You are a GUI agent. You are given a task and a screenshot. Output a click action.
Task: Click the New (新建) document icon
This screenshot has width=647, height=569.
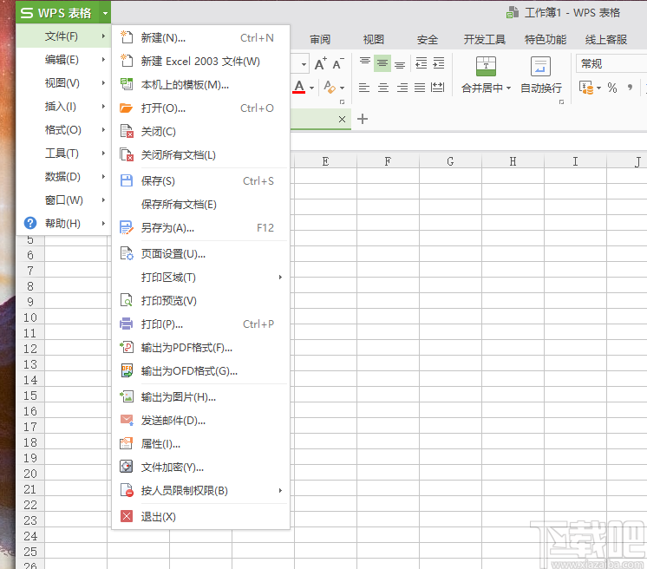(127, 37)
